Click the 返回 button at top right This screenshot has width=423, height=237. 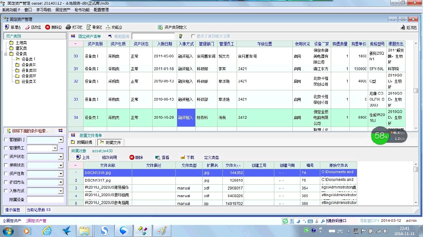408,28
